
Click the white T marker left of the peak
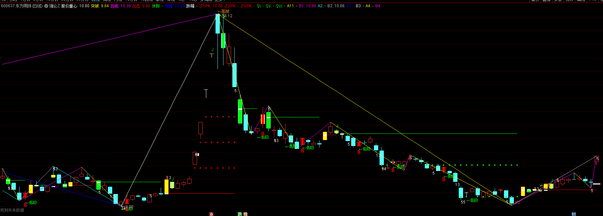coord(206,93)
